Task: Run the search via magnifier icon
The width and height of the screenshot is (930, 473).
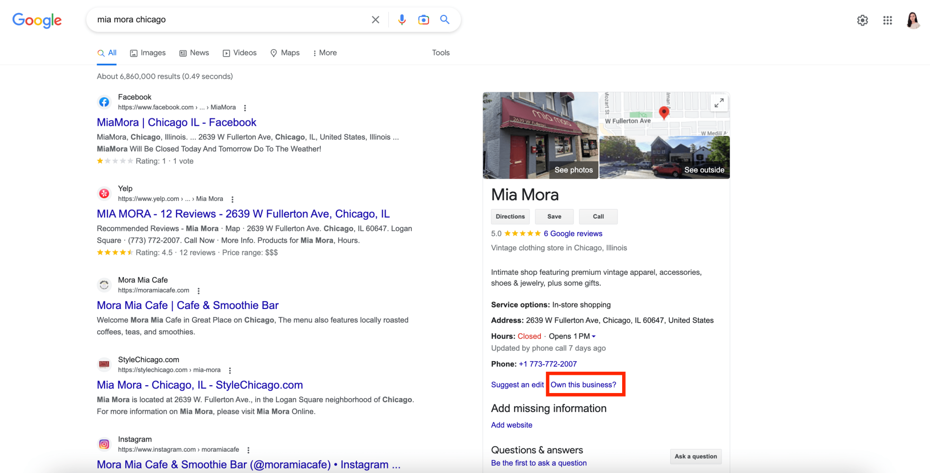Action: (445, 20)
